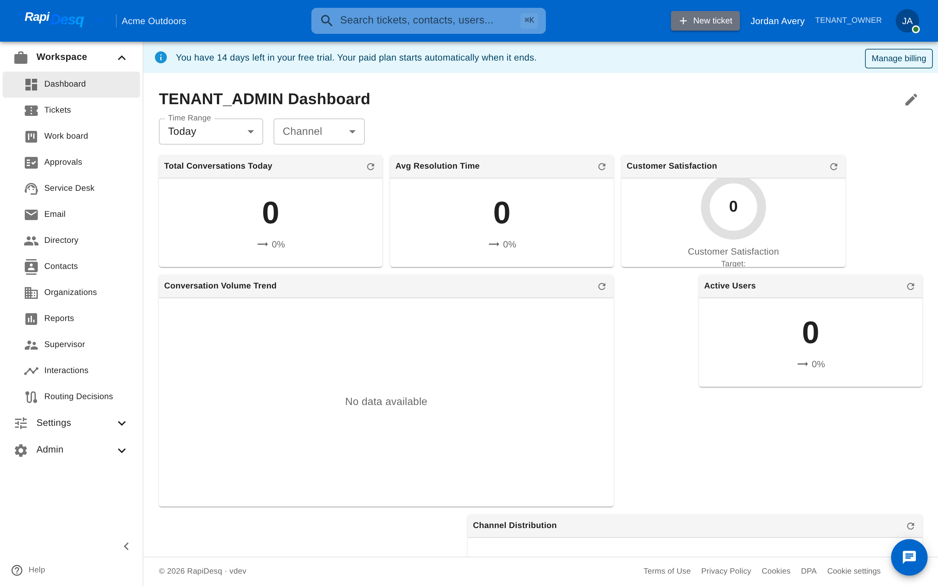Collapse the sidebar with left chevron
This screenshot has height=586, width=938.
coord(126,547)
